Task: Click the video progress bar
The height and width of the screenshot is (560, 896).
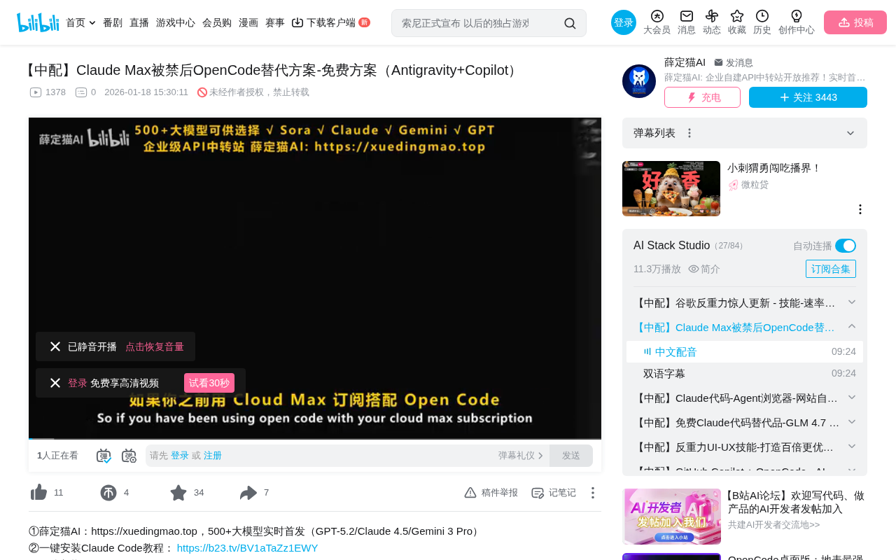Action: [315, 438]
